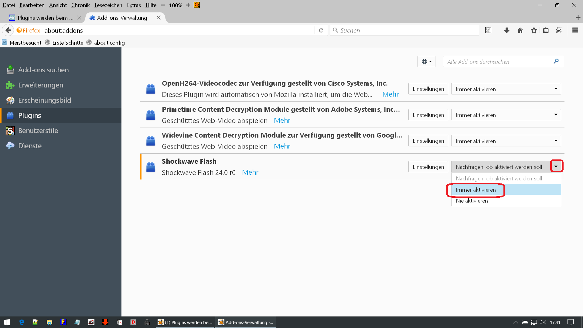Choose 'Nie aktivieren' option for Flash
This screenshot has height=328, width=583.
tap(472, 201)
